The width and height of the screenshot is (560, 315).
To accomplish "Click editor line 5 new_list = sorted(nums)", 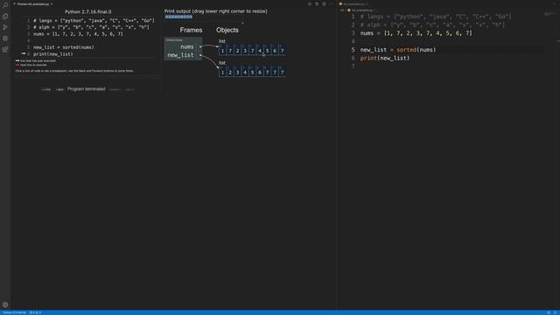I will click(x=398, y=50).
